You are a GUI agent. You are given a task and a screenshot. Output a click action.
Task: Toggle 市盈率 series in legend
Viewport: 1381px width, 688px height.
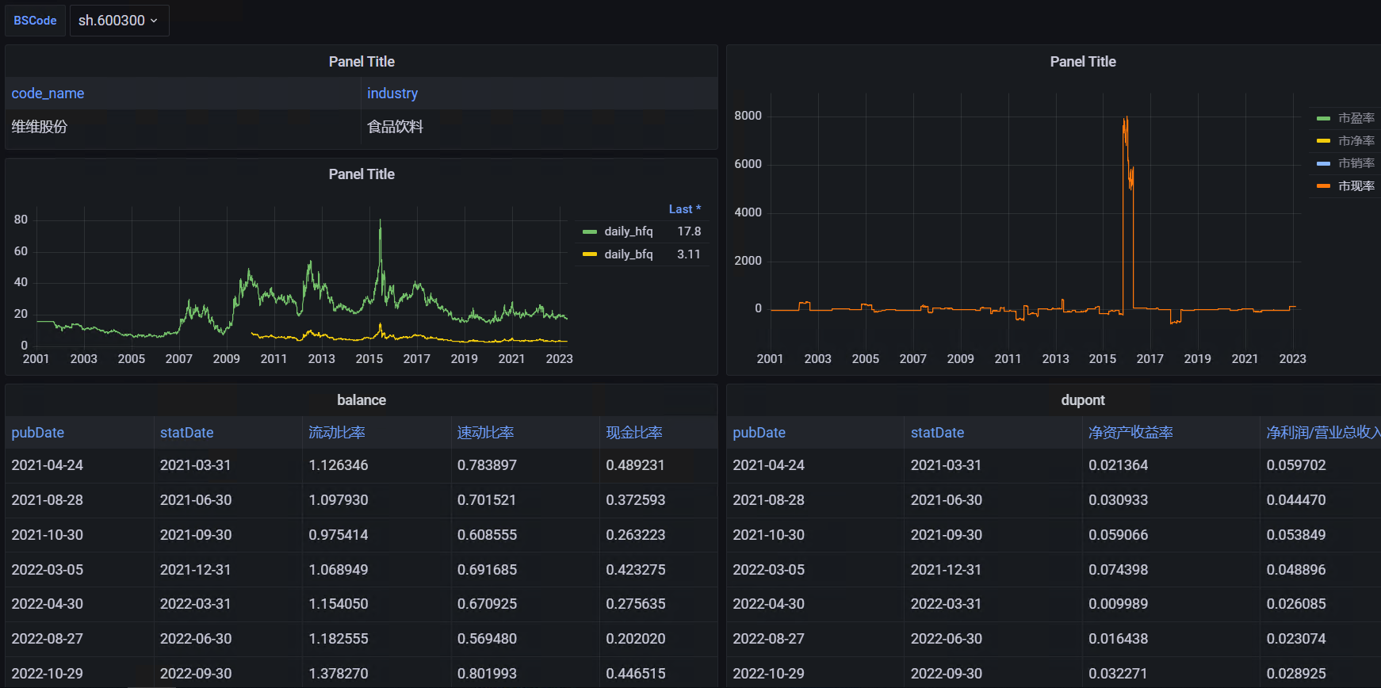[1356, 118]
